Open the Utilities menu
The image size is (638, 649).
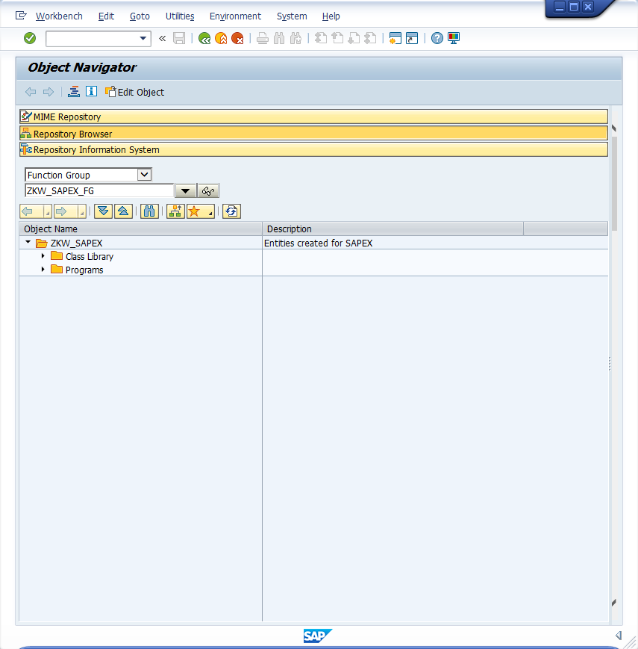click(x=179, y=16)
